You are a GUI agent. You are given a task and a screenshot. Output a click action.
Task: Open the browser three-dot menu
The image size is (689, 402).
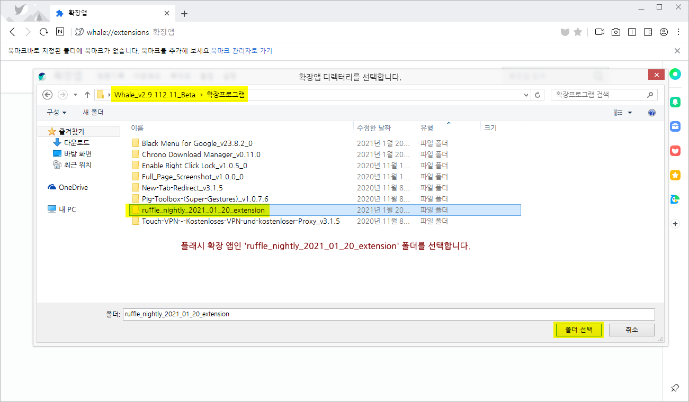tap(678, 32)
